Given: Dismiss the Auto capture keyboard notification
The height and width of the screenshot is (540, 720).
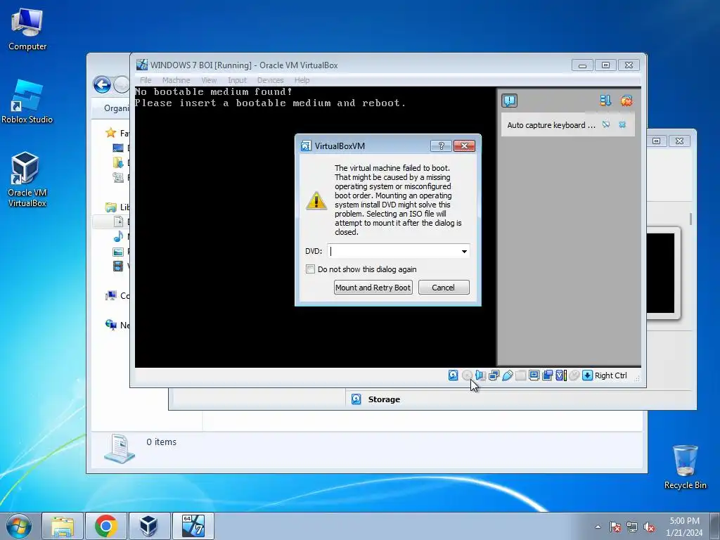Looking at the screenshot, I should coord(622,124).
